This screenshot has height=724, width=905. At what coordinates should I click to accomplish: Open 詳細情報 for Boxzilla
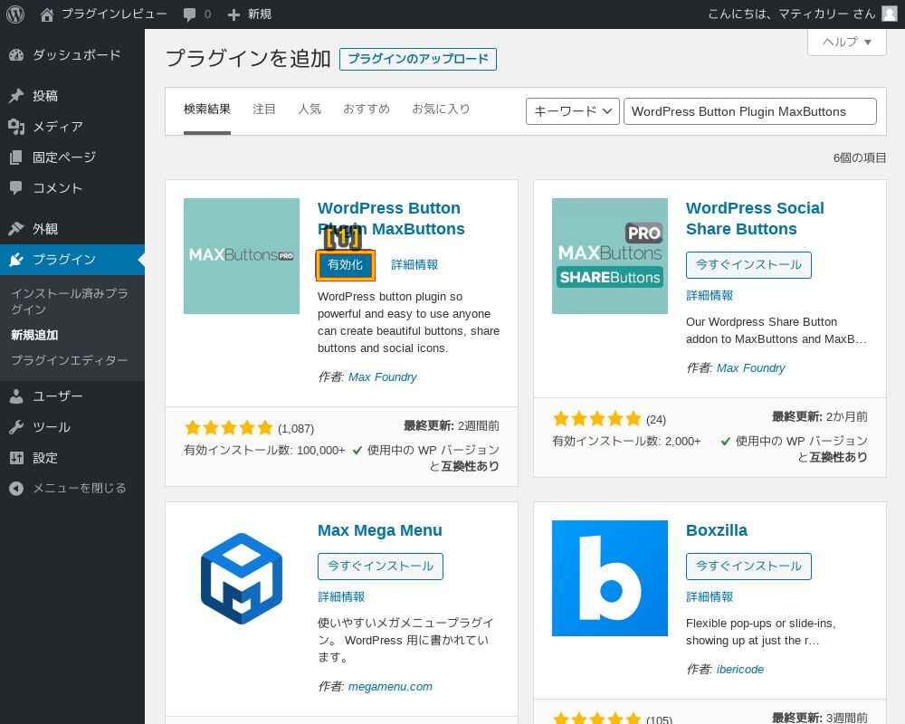coord(710,597)
